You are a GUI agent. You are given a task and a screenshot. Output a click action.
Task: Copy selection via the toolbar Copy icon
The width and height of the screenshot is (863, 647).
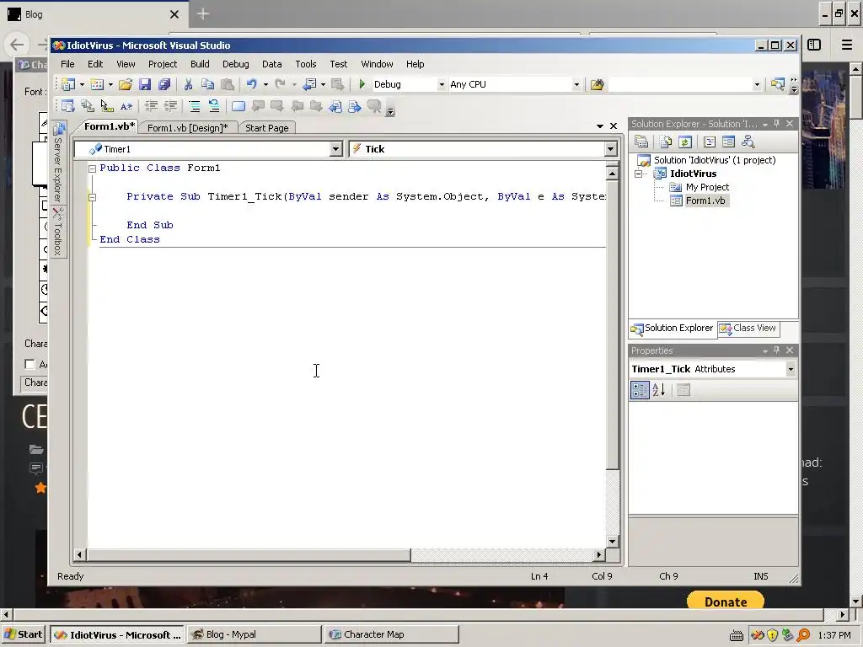pos(207,84)
